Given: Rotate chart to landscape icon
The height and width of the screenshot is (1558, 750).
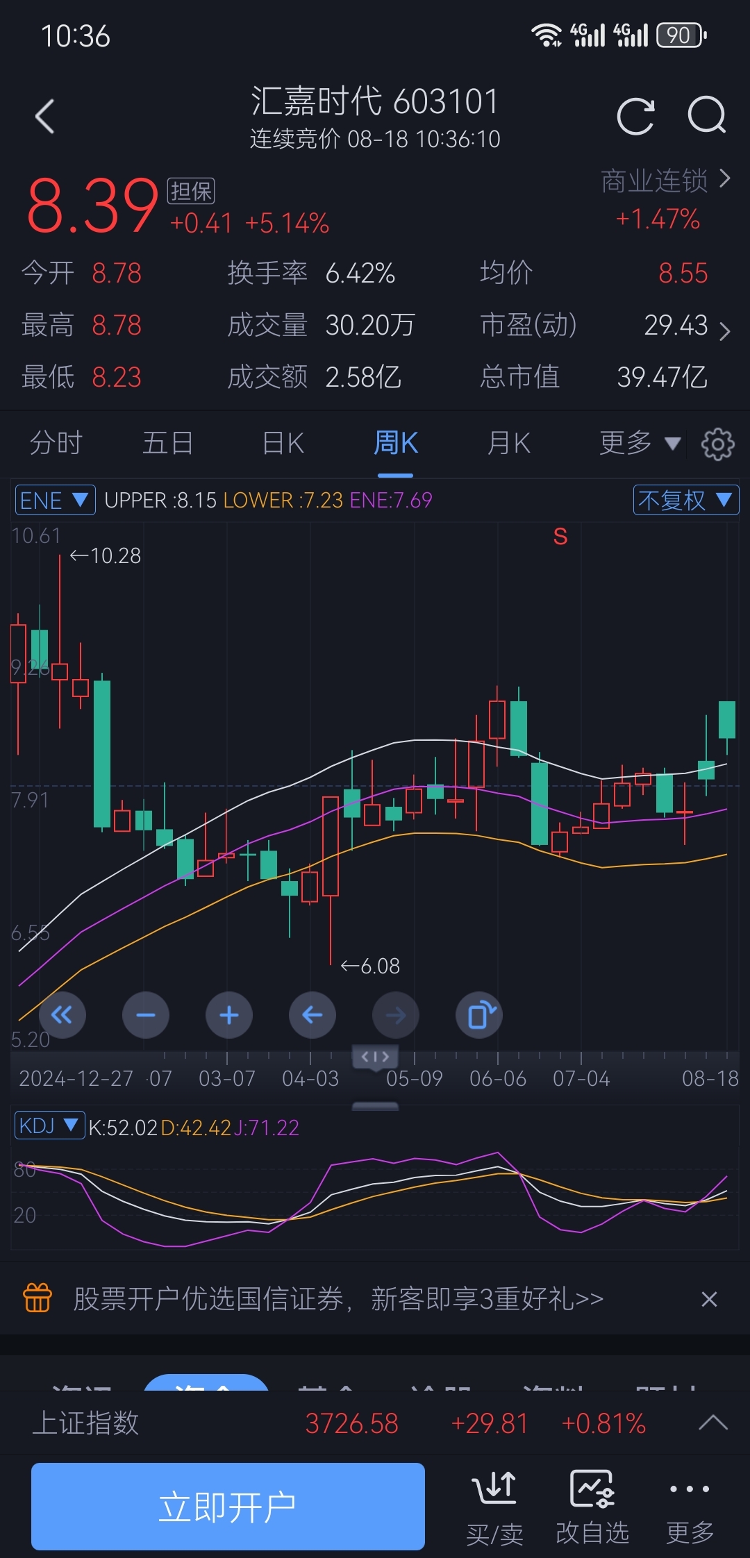Looking at the screenshot, I should [x=479, y=1015].
